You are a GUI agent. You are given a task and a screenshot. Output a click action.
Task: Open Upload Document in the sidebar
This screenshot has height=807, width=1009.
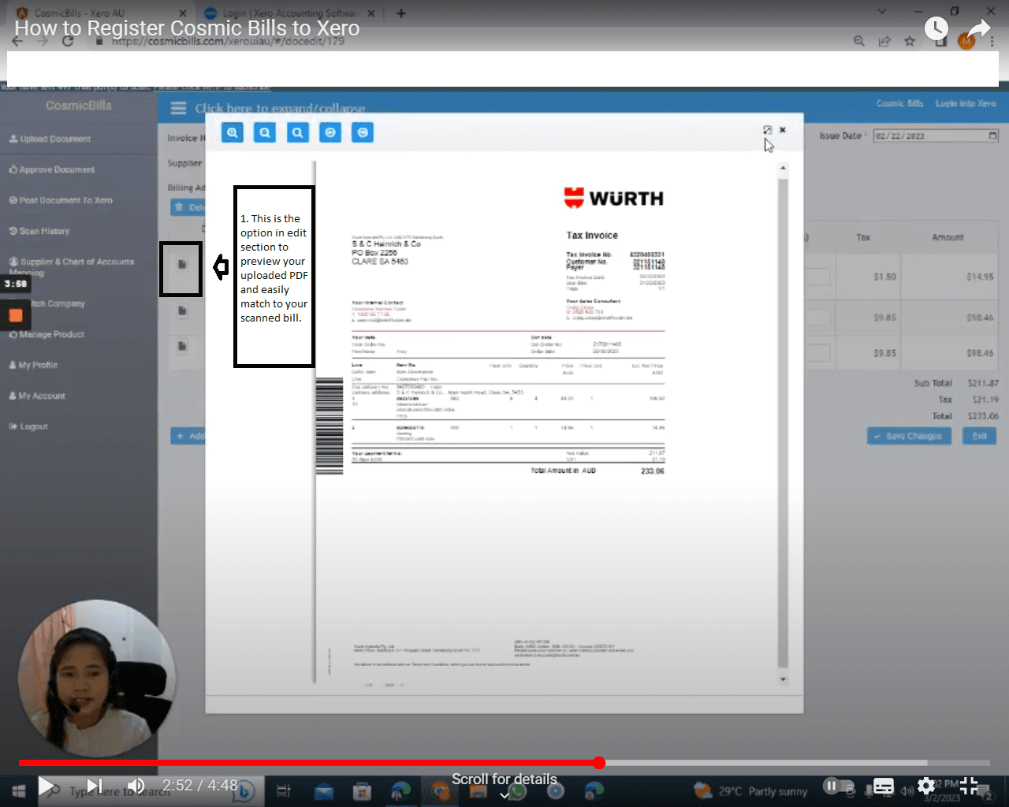point(50,139)
